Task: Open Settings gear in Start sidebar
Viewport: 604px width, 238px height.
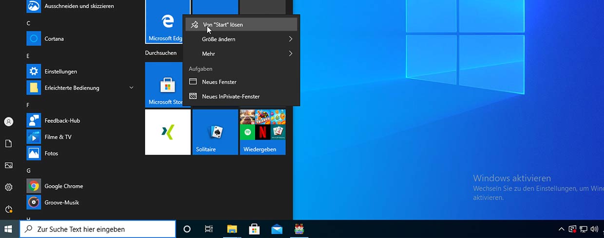Action: point(9,187)
